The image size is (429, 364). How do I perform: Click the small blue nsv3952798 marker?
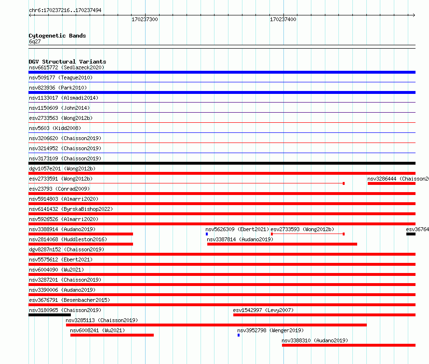[x=239, y=335]
